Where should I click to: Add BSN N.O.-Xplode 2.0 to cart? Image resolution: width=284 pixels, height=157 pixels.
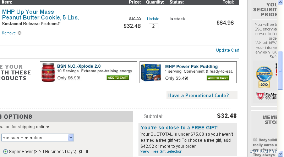point(118,78)
